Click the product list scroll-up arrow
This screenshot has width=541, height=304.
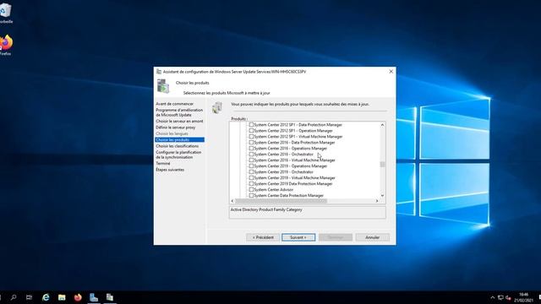(382, 125)
